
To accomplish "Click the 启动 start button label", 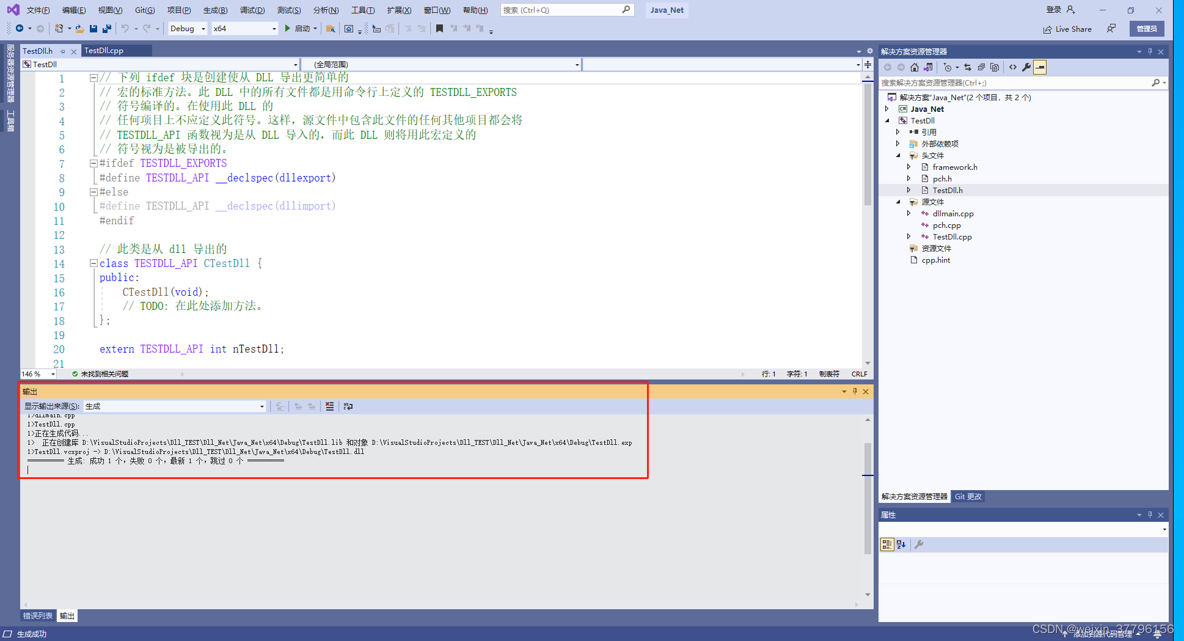I will (x=302, y=29).
